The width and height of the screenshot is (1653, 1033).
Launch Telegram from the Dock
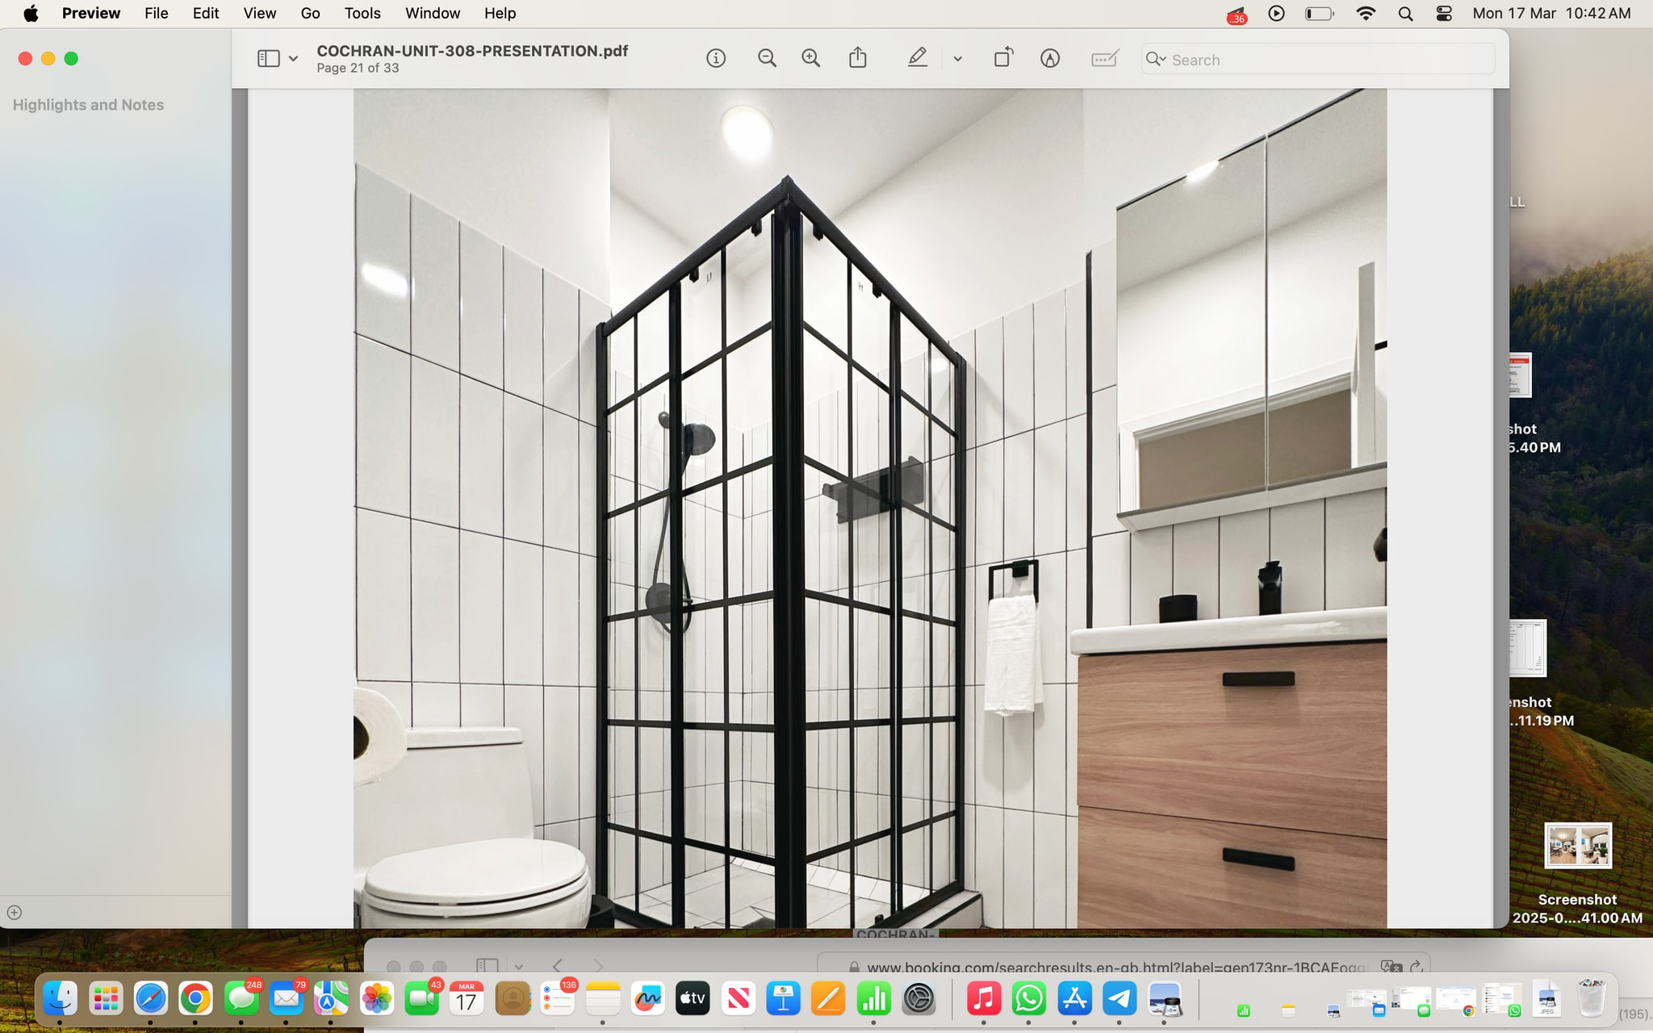(1119, 999)
